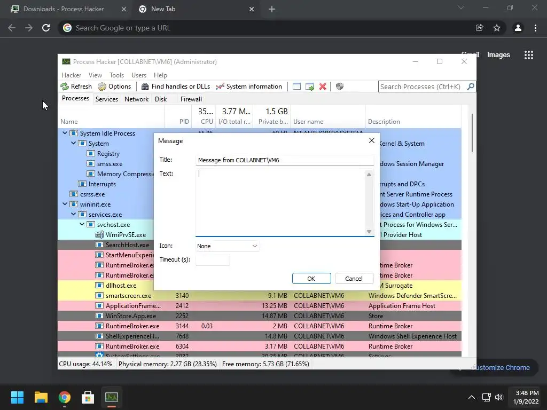Screen dimensions: 547x410
Task: Sort by the User name column
Action: (x=327, y=116)
